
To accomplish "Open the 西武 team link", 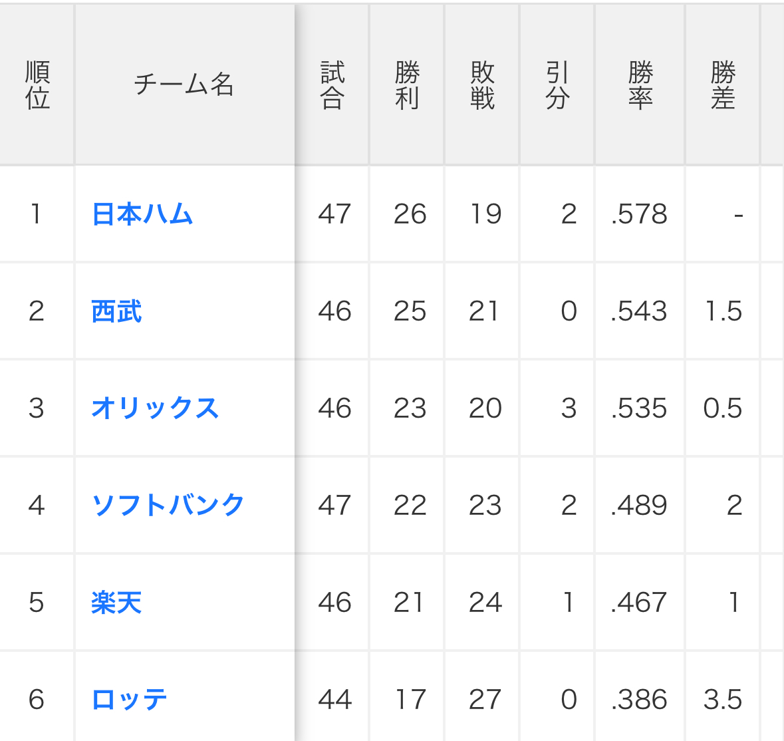I will click(116, 311).
